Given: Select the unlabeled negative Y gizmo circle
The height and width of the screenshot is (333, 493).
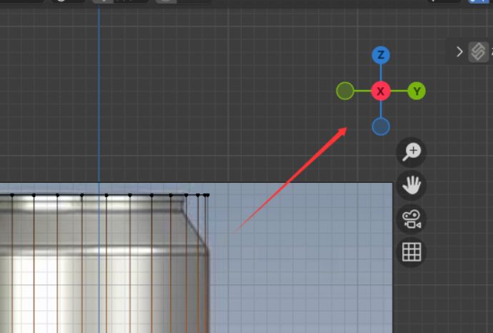Looking at the screenshot, I should [345, 91].
